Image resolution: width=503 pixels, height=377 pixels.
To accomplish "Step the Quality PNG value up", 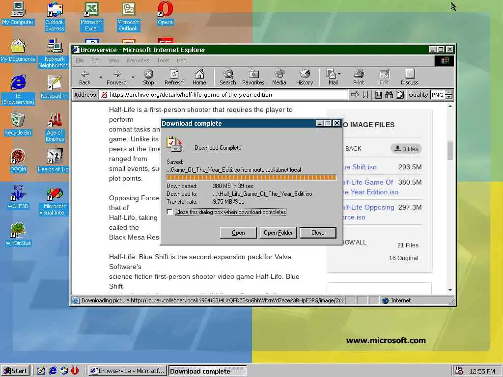I will (x=449, y=93).
